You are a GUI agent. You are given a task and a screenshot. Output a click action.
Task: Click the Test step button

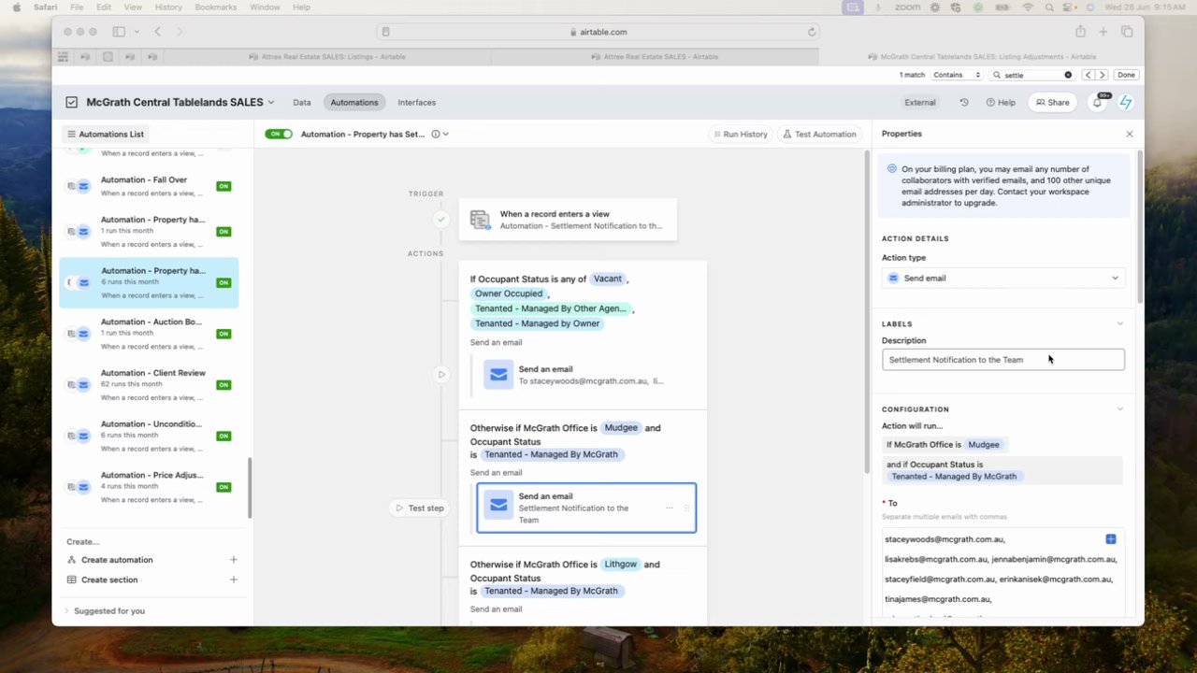tap(420, 508)
